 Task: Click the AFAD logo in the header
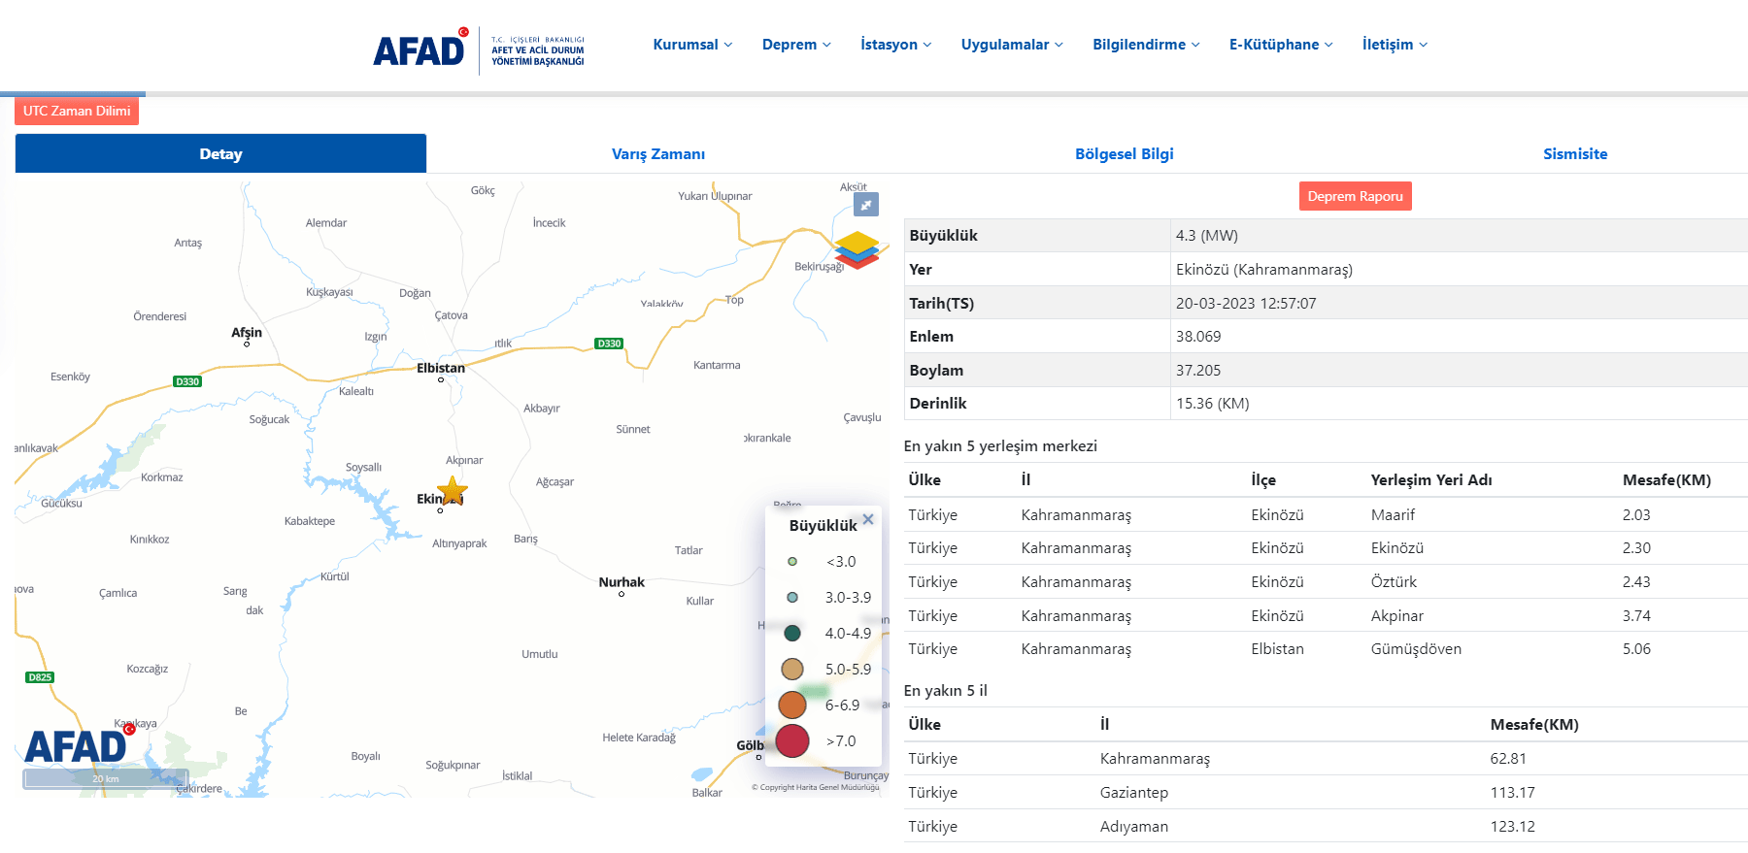point(479,49)
